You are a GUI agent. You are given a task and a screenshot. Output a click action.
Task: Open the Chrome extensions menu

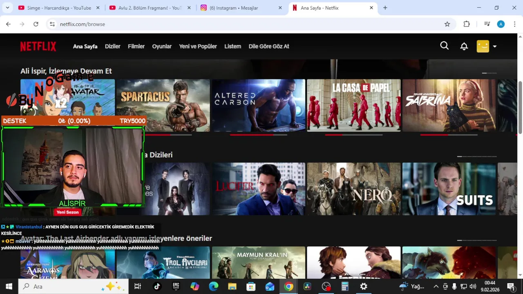pos(467,24)
